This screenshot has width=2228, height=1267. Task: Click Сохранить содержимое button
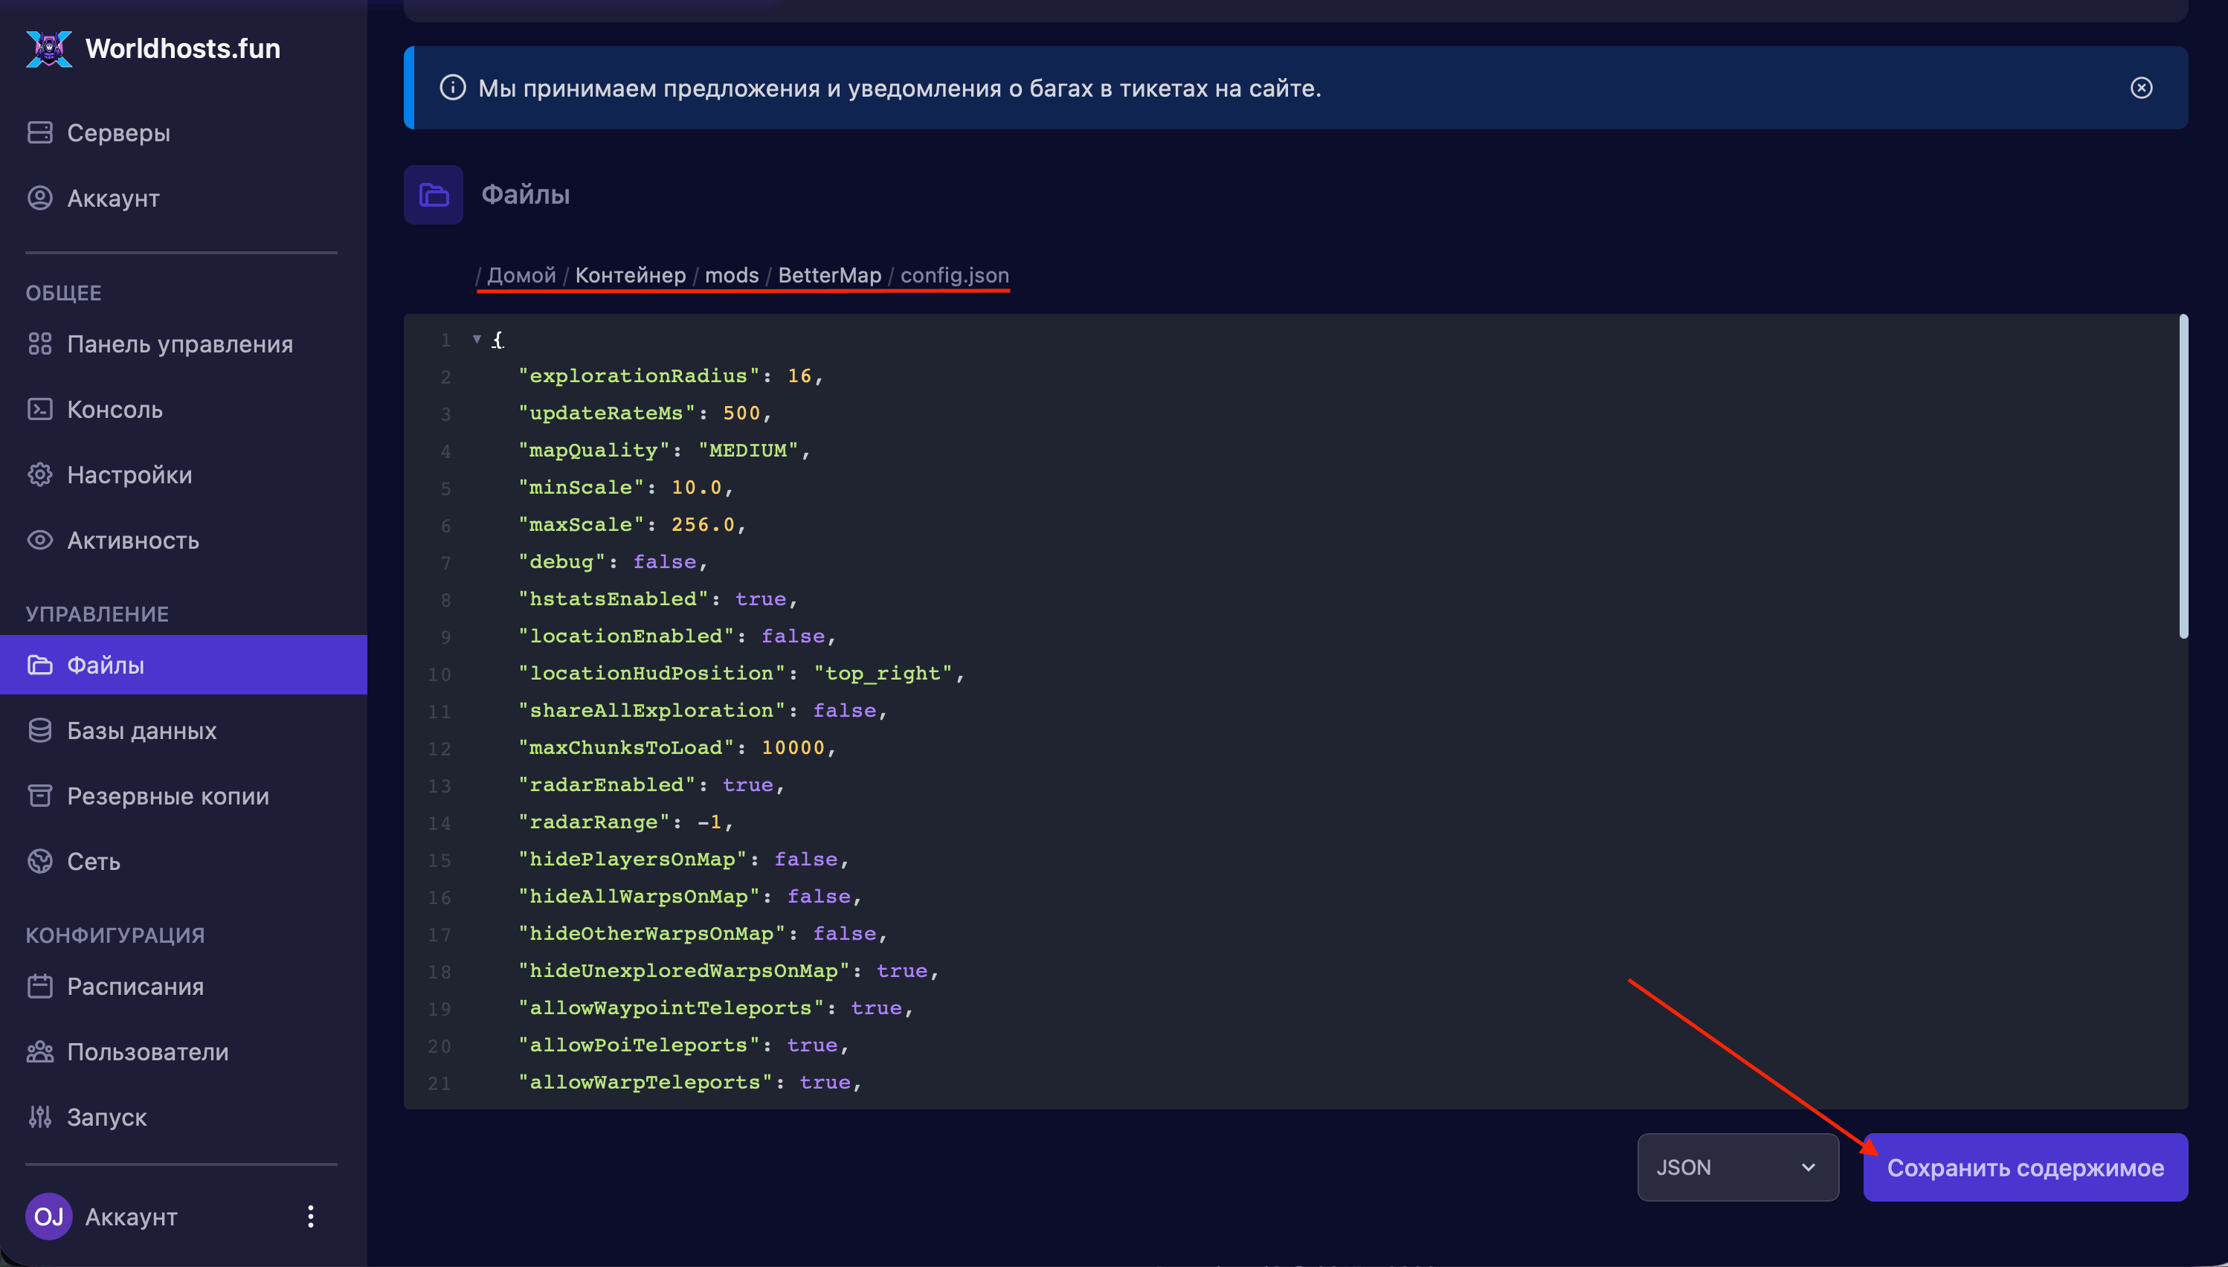(2024, 1167)
